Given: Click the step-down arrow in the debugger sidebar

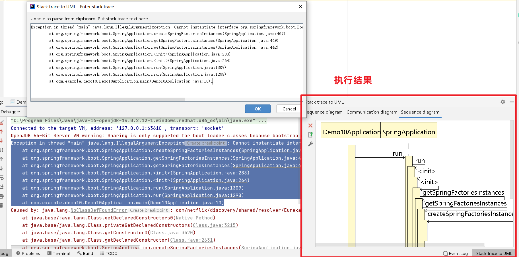Looking at the screenshot, I should click(2, 168).
